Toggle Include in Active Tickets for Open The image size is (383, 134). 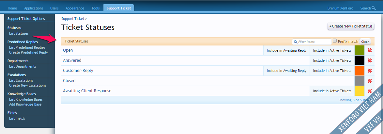pyautogui.click(x=332, y=50)
